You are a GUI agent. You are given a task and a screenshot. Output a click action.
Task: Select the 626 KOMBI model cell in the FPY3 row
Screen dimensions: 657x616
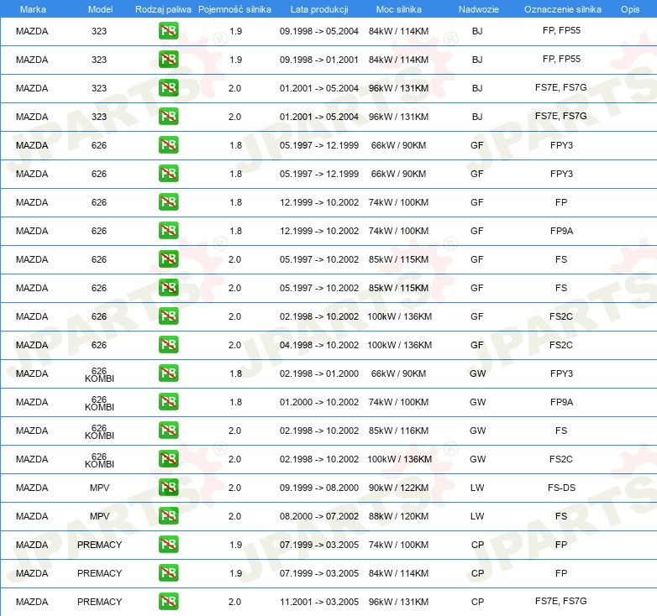99,374
